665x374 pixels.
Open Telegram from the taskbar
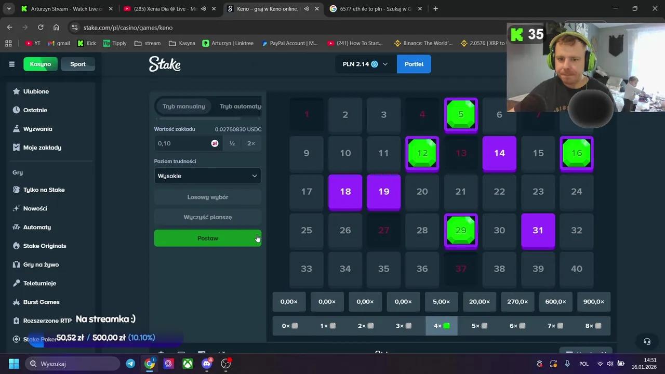(130, 364)
